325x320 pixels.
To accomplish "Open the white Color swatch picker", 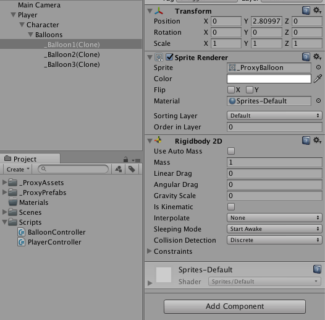I will click(269, 79).
